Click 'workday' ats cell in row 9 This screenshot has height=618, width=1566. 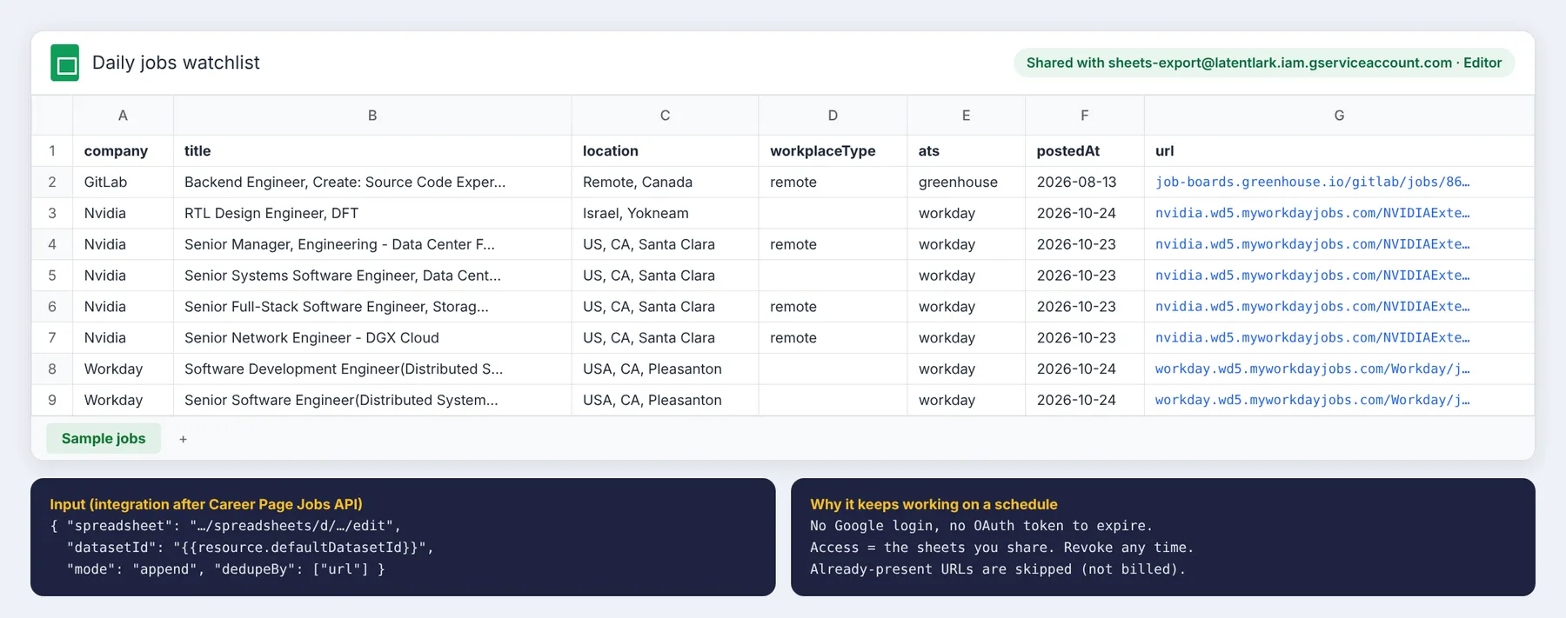coord(966,400)
